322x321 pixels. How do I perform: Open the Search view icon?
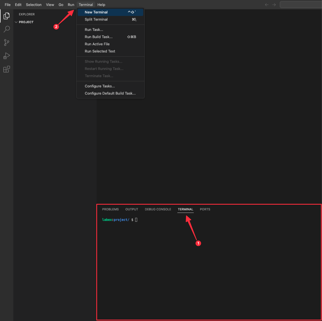coord(7,29)
